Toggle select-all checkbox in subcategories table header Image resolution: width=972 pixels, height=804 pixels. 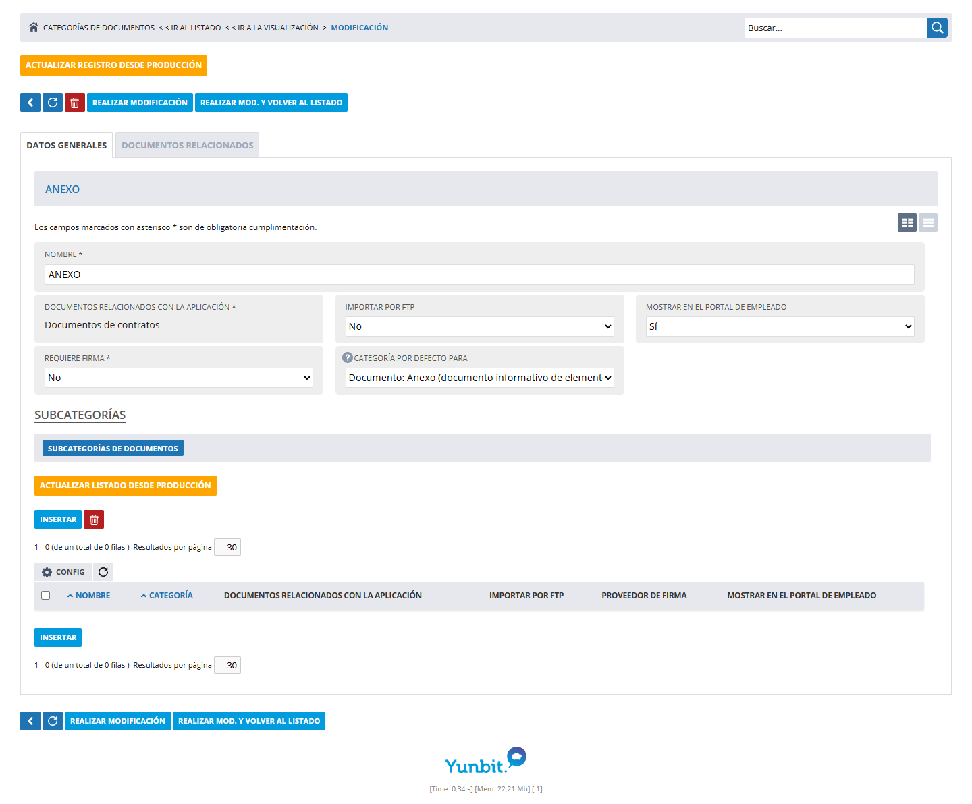point(45,596)
